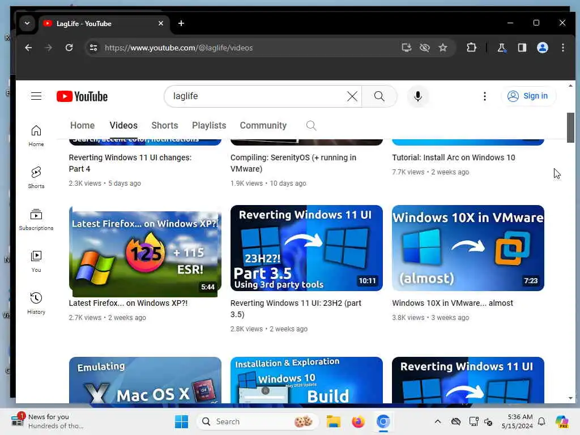Play the Reverting Windows 11 UI Part 3.5 thumbnail
The height and width of the screenshot is (435, 580).
(x=306, y=248)
